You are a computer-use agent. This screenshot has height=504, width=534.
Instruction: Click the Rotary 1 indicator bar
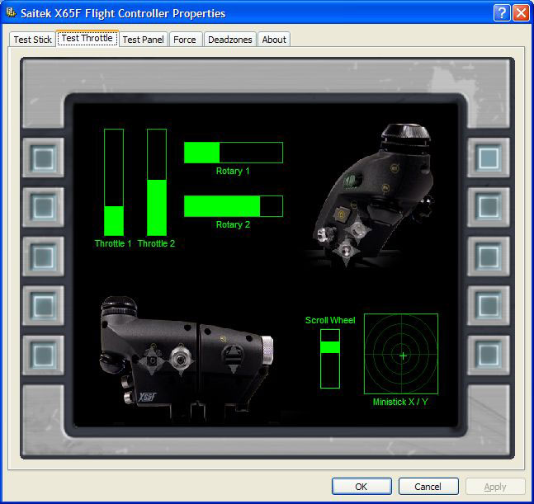(x=234, y=153)
